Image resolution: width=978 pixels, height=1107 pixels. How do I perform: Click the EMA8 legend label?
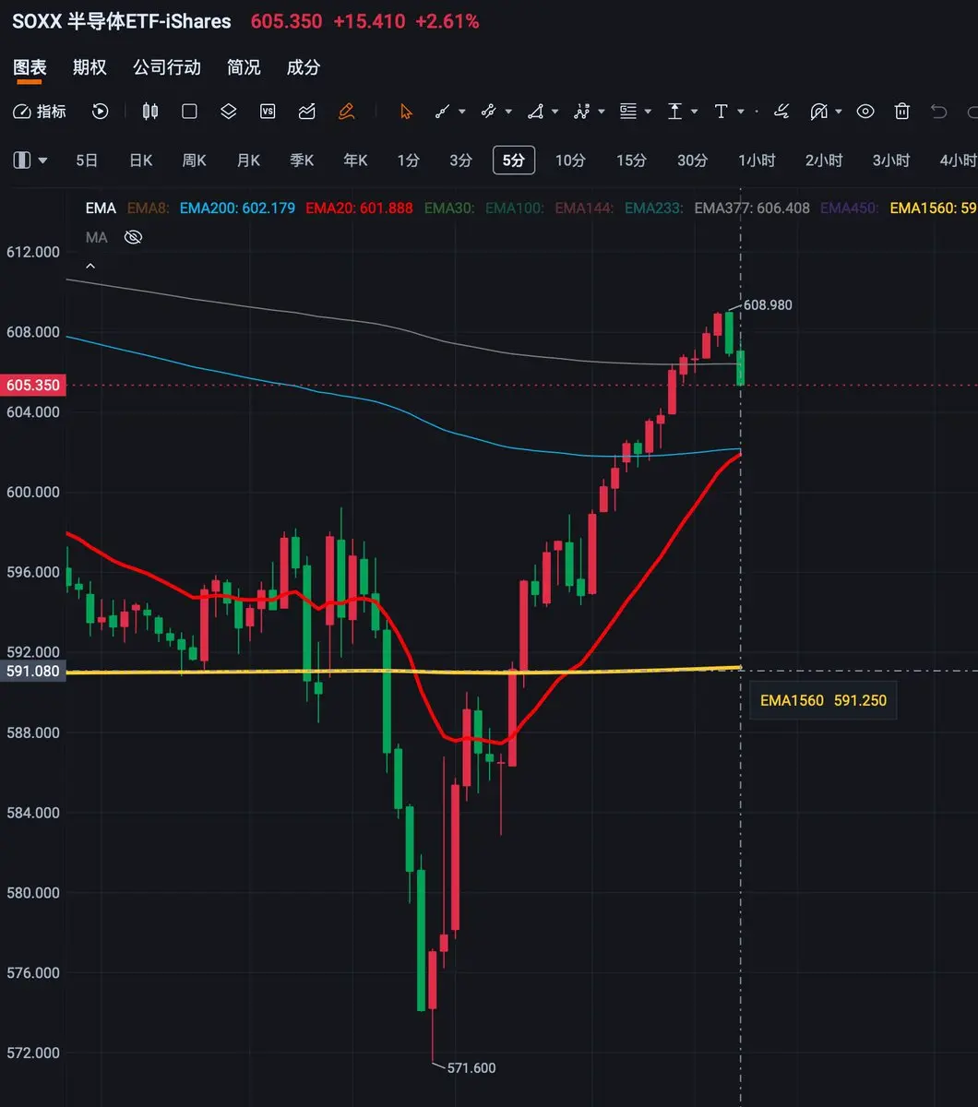pos(148,208)
